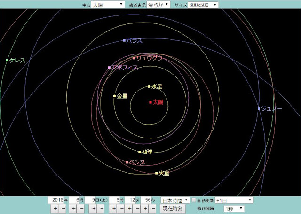Click the リュウグウ text label

(x=150, y=58)
